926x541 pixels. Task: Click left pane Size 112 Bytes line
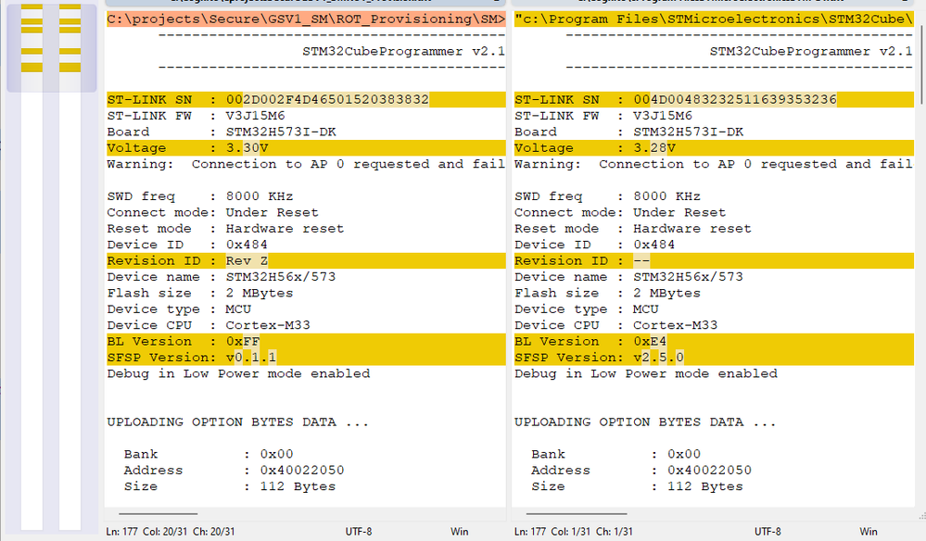pos(230,486)
